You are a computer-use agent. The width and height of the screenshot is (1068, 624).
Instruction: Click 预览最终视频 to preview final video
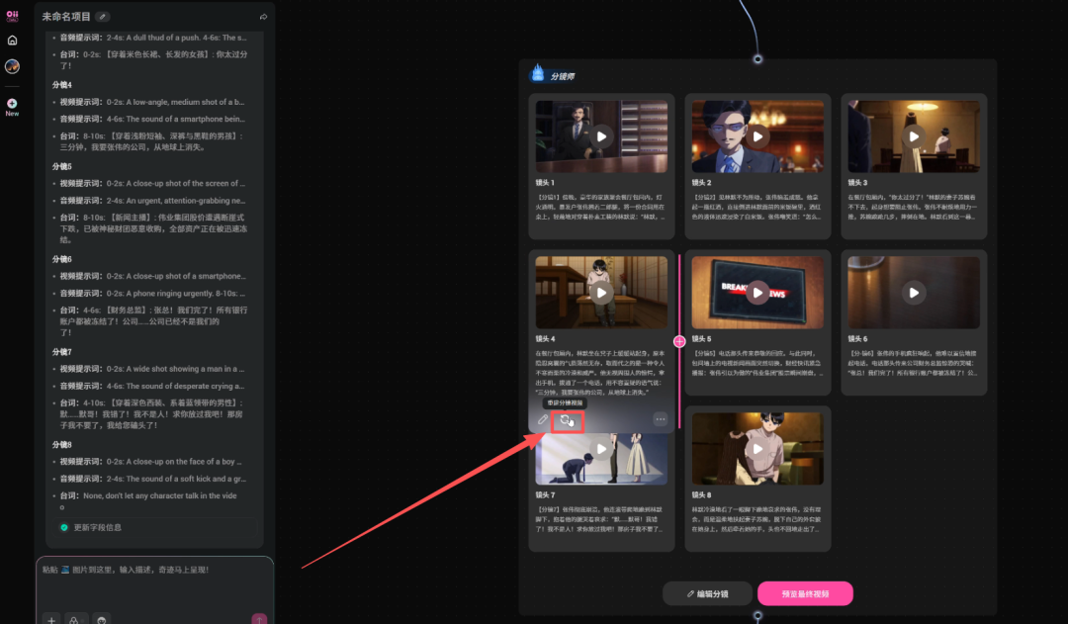pos(806,593)
